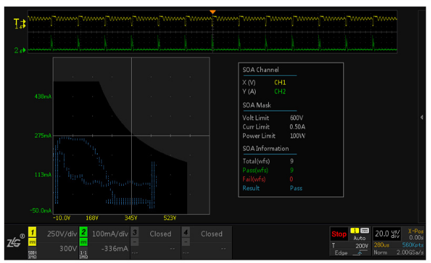This screenshot has width=431, height=263.
Task: Click Total(wfs) count 9
Action: [292, 161]
